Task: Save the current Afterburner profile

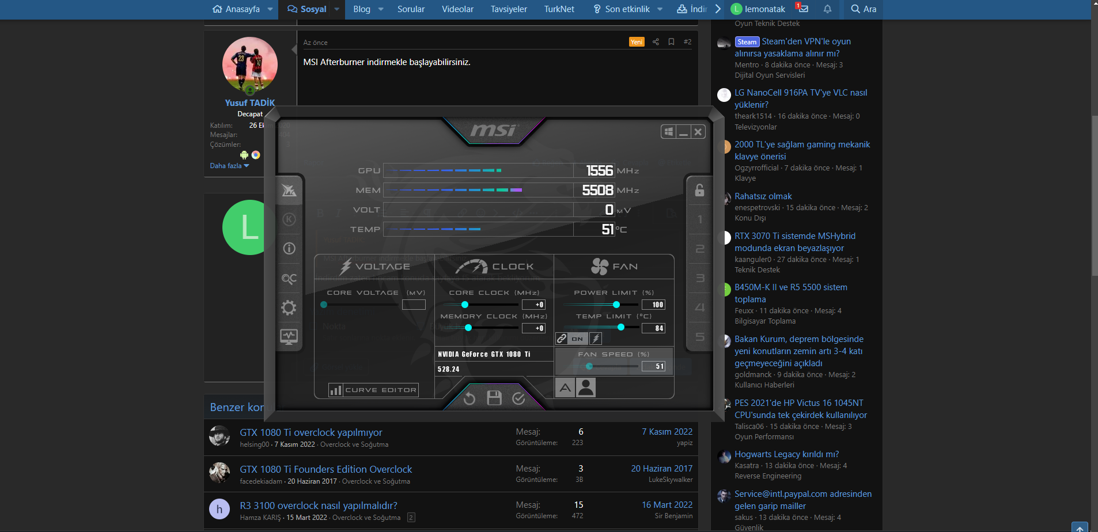Action: click(494, 398)
